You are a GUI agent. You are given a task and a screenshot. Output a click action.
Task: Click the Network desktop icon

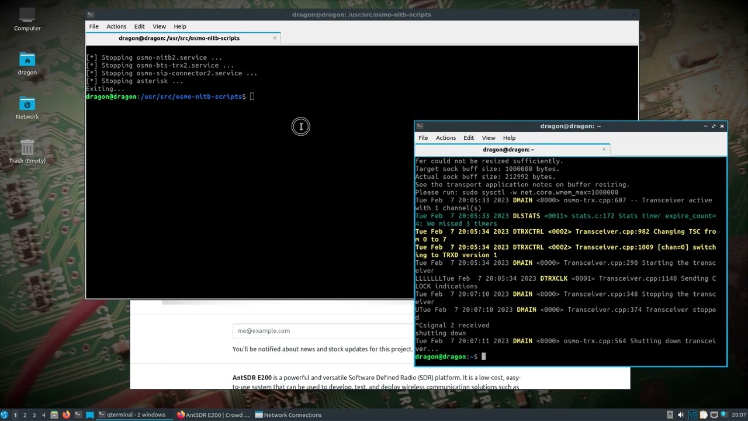tap(27, 105)
